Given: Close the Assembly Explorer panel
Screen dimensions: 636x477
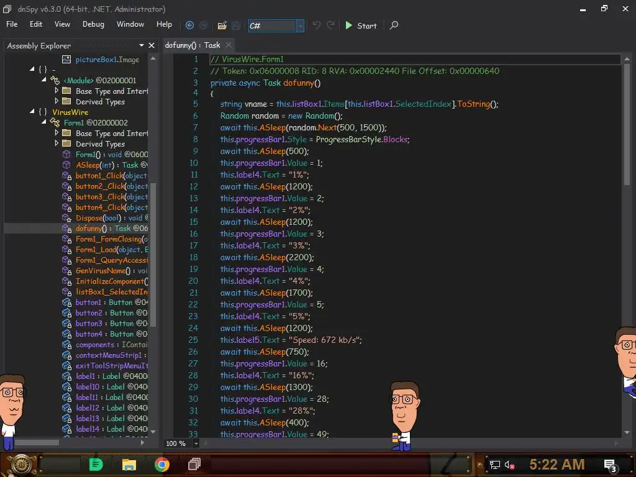Looking at the screenshot, I should pyautogui.click(x=152, y=45).
